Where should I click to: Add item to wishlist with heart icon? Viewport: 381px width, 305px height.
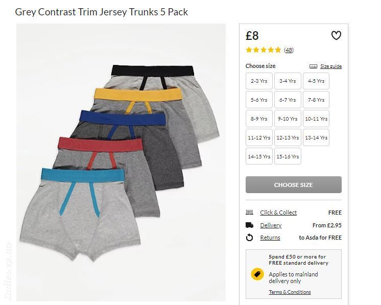(336, 35)
